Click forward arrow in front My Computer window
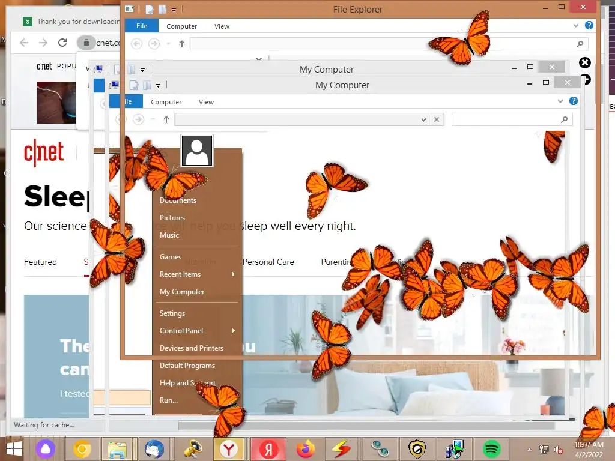 pos(138,119)
